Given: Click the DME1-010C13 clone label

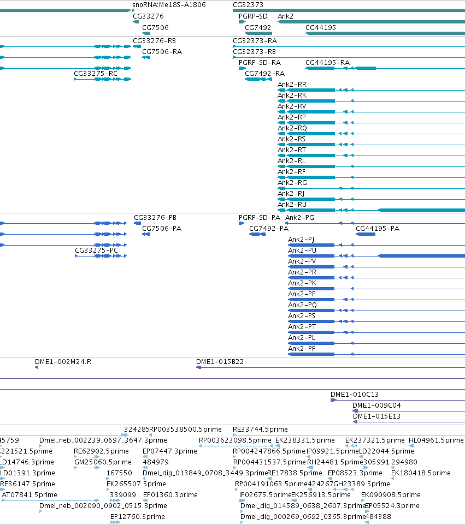Looking at the screenshot, I should [355, 395].
